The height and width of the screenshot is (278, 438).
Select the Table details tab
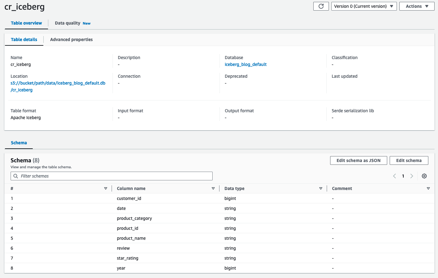click(24, 39)
